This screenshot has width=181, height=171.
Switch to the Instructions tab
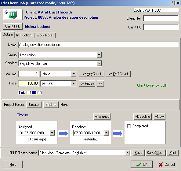tap(24, 35)
